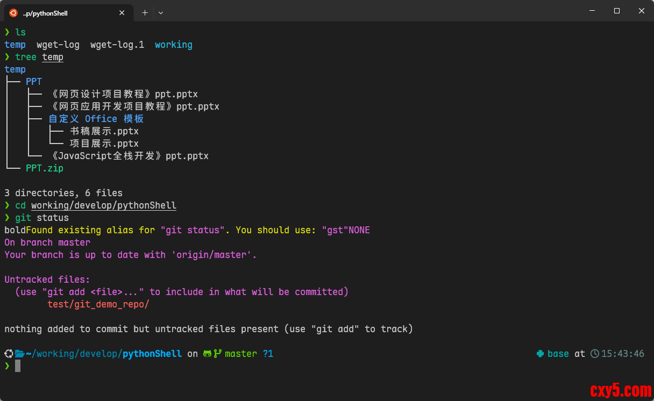Open a new terminal tab with plus button
This screenshot has width=654, height=401.
point(145,13)
